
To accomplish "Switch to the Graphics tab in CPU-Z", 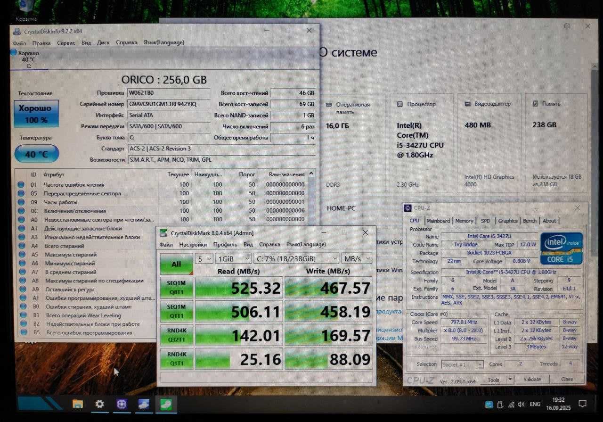I will pos(508,221).
